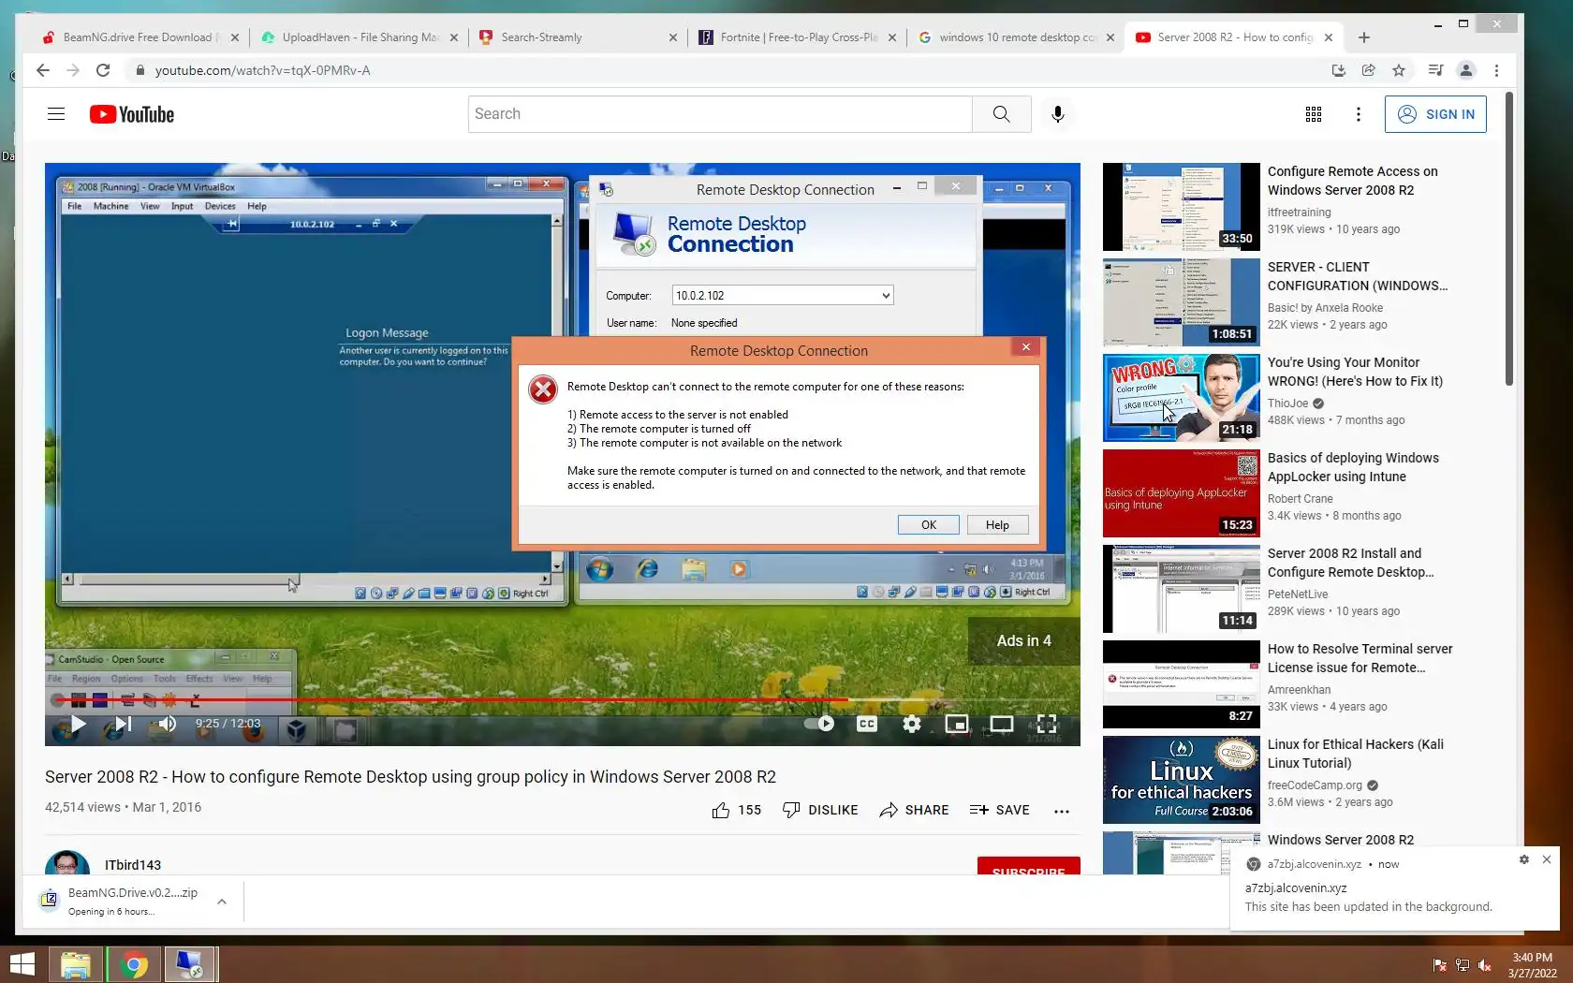Screen dimensions: 1573x983
Task: Toggle the autoplay switch
Action: click(x=819, y=724)
